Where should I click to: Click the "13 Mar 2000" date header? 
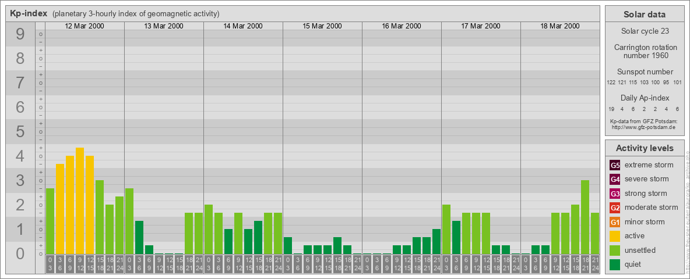point(164,26)
